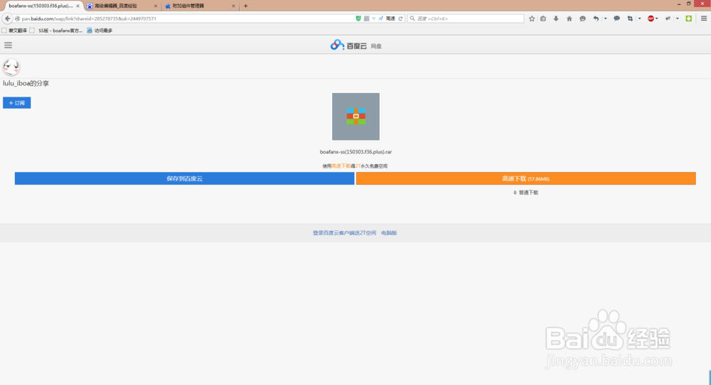Screen dimensions: 711x385
Task: Open a new browser tab
Action: pyautogui.click(x=246, y=6)
